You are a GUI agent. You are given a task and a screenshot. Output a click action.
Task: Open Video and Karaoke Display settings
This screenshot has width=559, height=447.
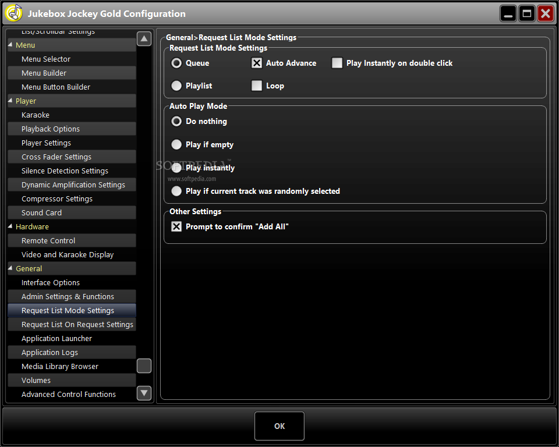(x=72, y=254)
